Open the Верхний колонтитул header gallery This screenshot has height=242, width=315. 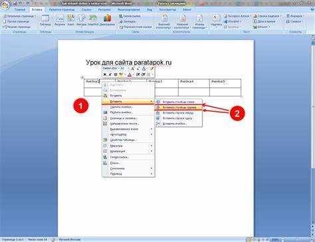[x=164, y=22]
